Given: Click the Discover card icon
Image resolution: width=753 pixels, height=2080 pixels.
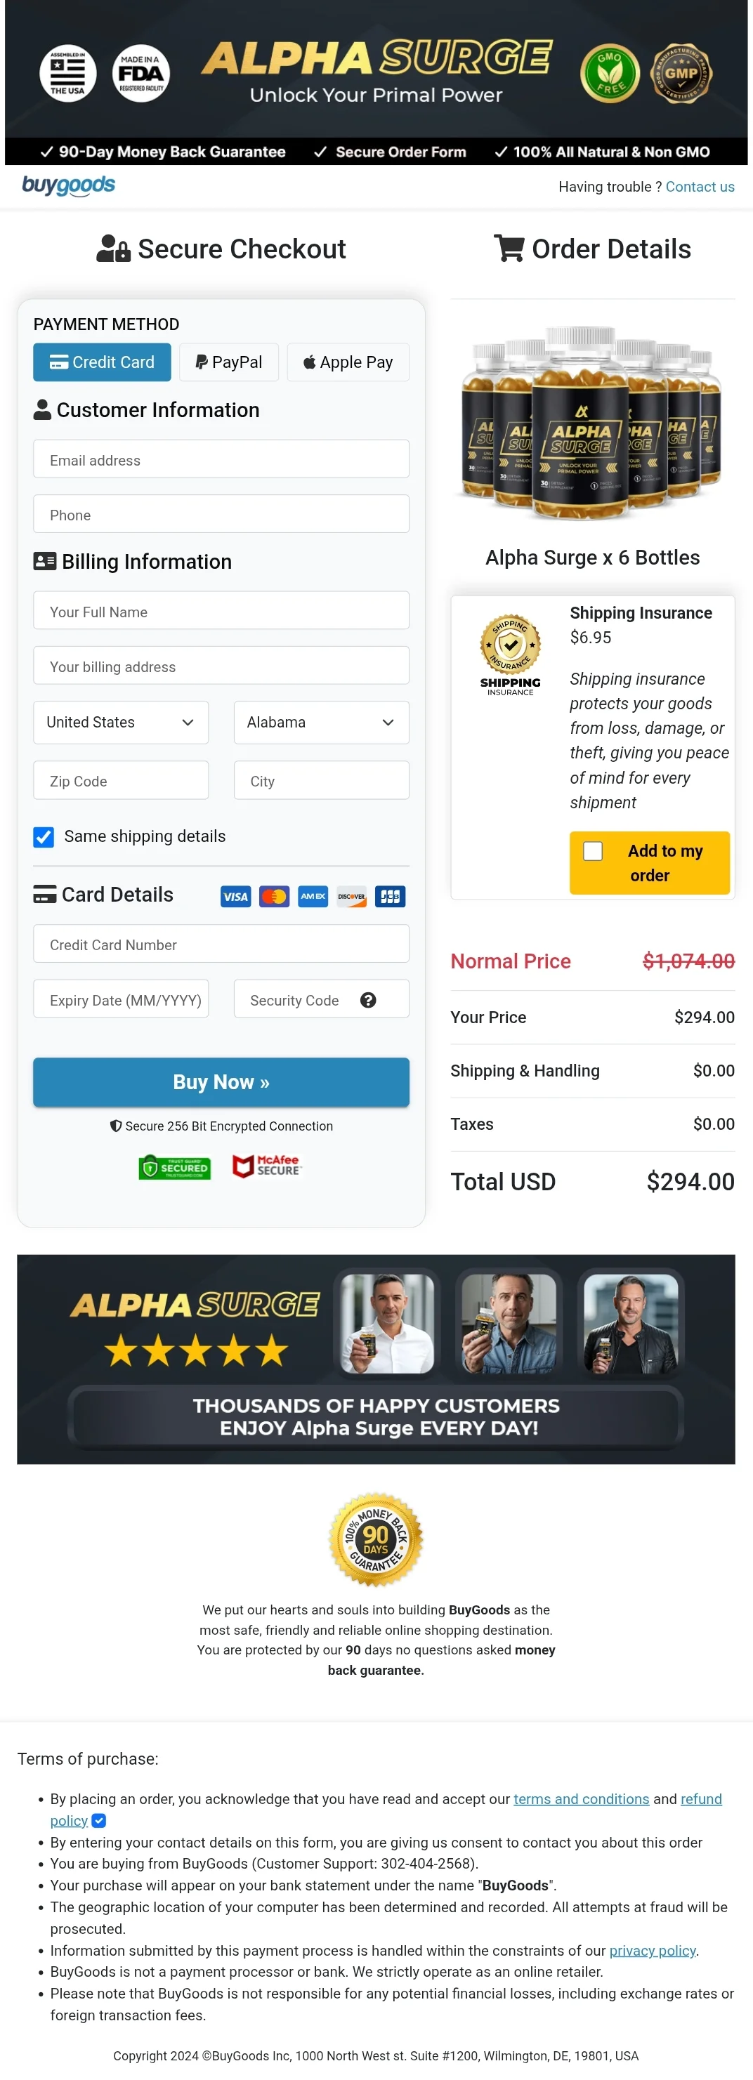Looking at the screenshot, I should point(351,896).
